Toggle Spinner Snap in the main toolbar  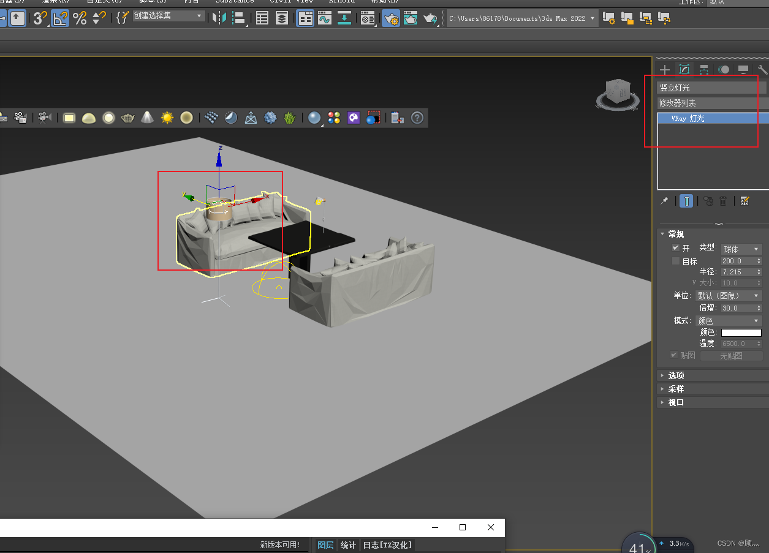(x=99, y=18)
